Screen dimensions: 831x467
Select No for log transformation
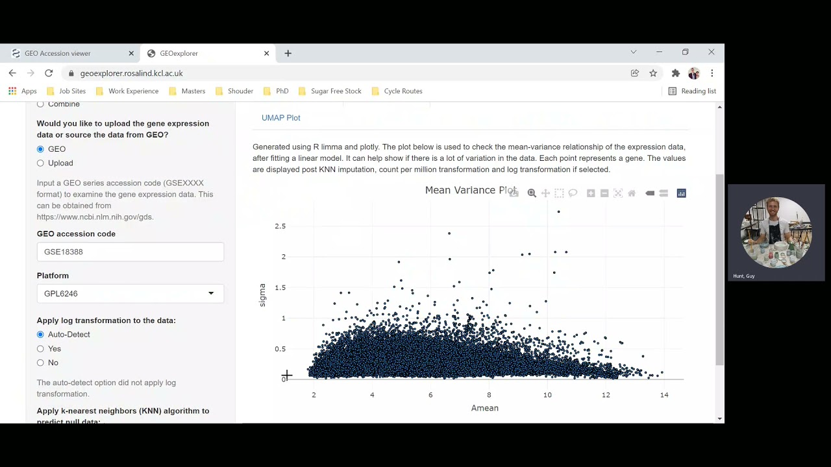point(40,363)
